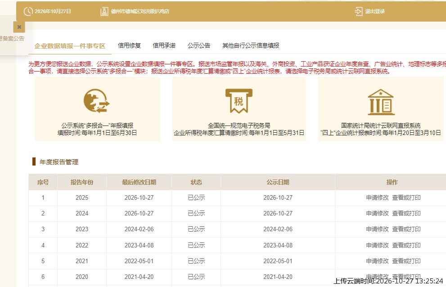
Task: Click the 序号 column header
Action: (x=43, y=182)
